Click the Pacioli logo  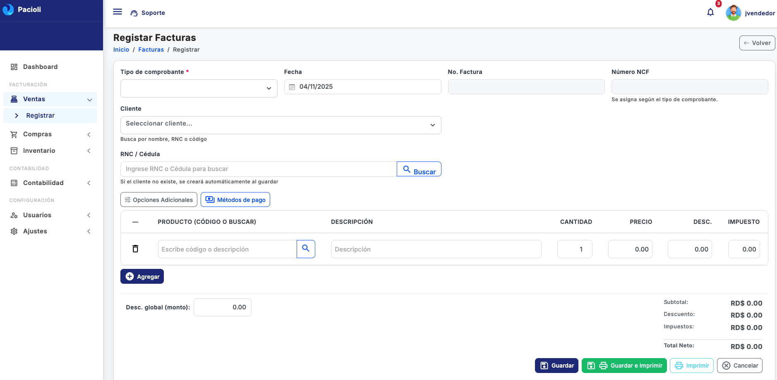[8, 9]
